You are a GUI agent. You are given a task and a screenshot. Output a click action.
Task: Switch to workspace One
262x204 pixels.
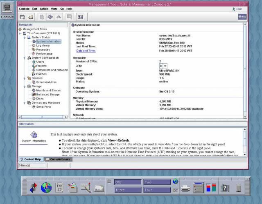pyautogui.click(x=127, y=182)
